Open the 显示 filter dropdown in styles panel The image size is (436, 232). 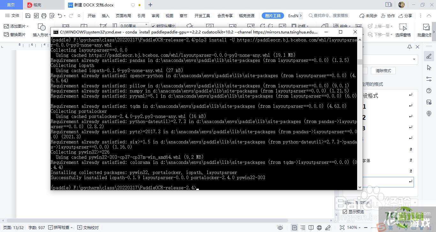[414, 202]
